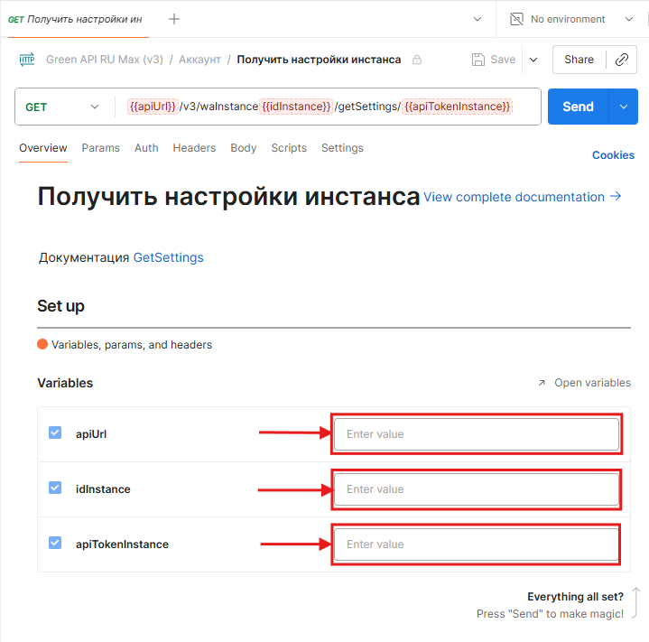Open the GET method dropdown

pos(62,107)
